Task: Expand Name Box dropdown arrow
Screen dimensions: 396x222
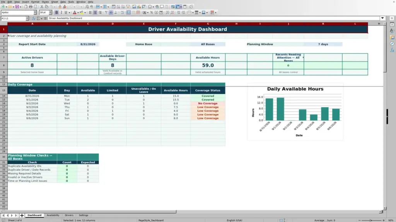Action: (x=27, y=18)
